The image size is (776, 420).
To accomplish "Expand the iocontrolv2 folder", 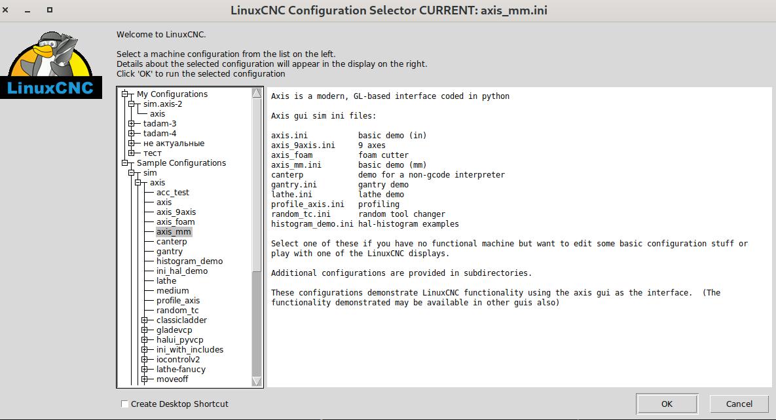I will [x=145, y=360].
